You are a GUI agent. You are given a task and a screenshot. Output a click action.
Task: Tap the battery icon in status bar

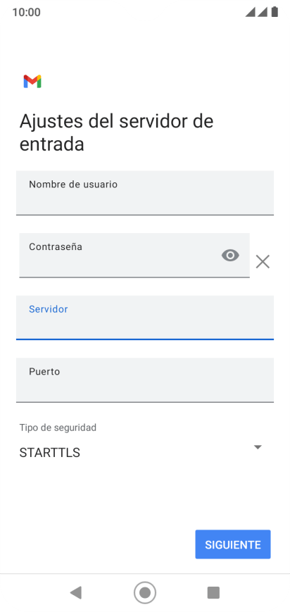pyautogui.click(x=275, y=12)
